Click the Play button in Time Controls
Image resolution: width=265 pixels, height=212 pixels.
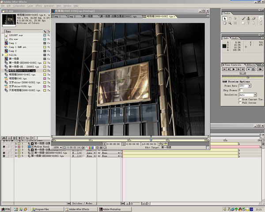click(234, 69)
